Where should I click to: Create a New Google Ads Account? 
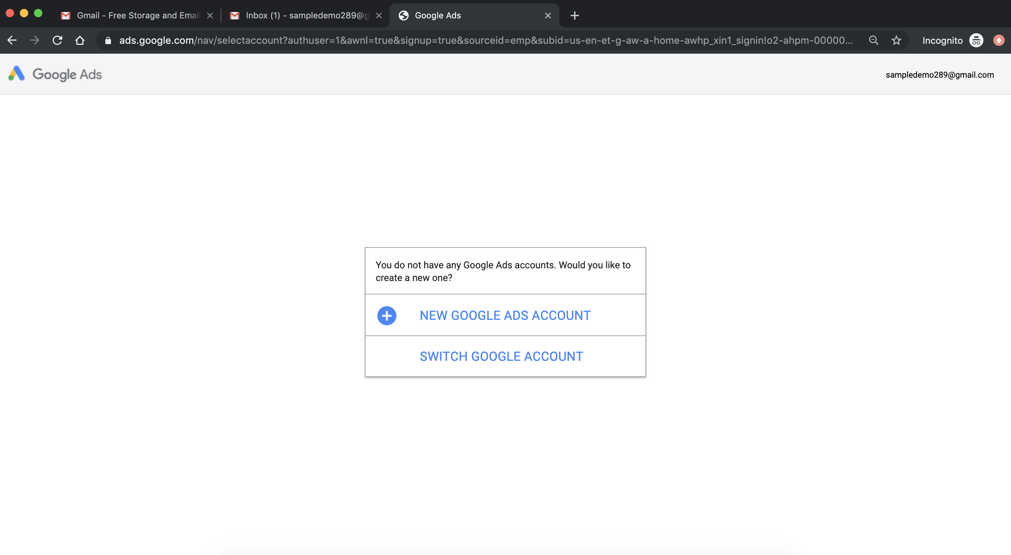pyautogui.click(x=505, y=315)
